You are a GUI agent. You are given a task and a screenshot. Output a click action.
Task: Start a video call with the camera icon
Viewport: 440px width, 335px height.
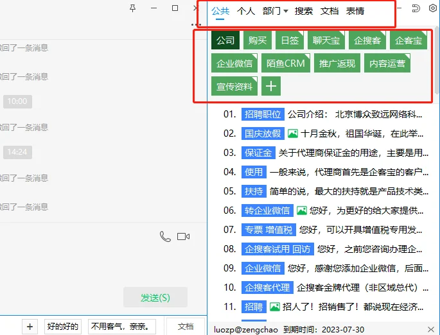pyautogui.click(x=183, y=237)
